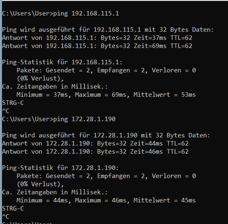
Task: Click 'Mittelwert = 53ms' value
Action: (x=165, y=95)
